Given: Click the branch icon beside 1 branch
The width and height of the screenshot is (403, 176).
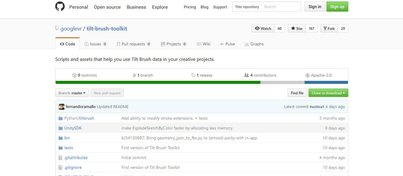Looking at the screenshot, I should click(x=134, y=75).
